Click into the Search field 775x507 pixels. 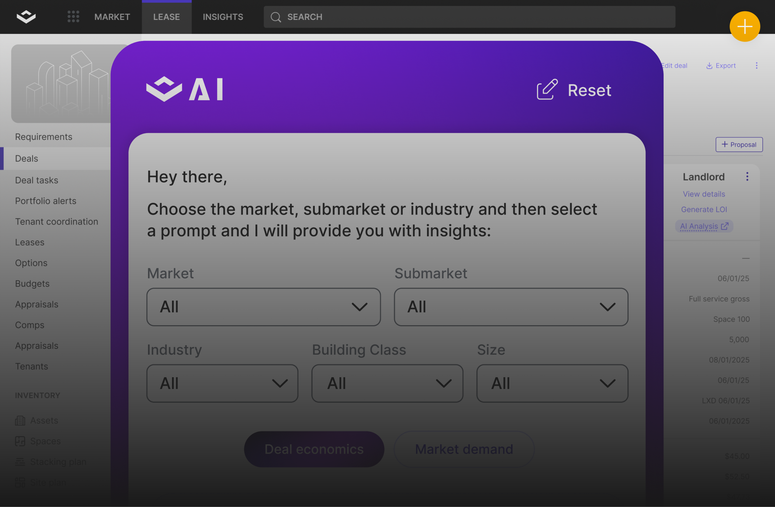click(x=469, y=17)
